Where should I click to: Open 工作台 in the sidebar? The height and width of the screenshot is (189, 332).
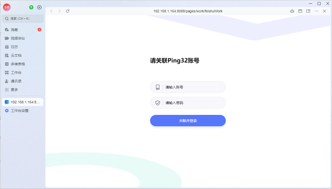[23, 73]
